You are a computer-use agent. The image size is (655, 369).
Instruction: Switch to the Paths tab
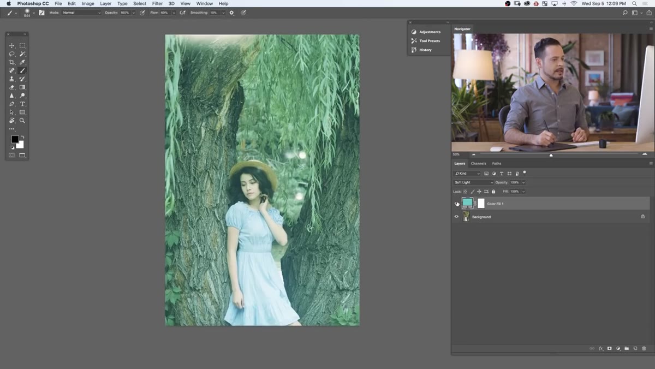(497, 163)
